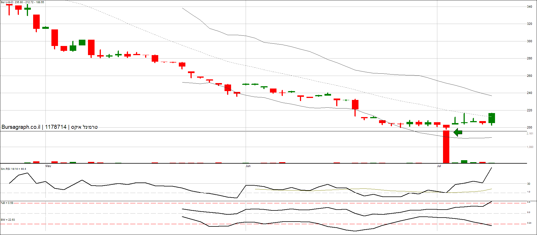Screen dimensions: 537x235
Task: Select the 340 price axis label
Action: (530, 7)
